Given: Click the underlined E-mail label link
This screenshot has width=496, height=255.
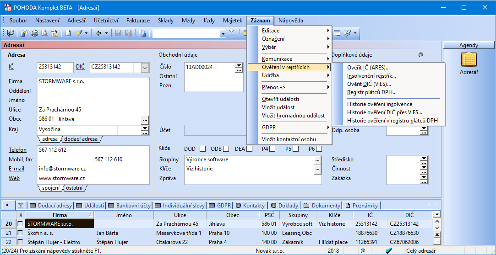Looking at the screenshot, I should [x=16, y=169].
